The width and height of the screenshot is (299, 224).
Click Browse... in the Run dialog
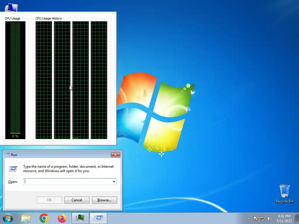click(104, 200)
